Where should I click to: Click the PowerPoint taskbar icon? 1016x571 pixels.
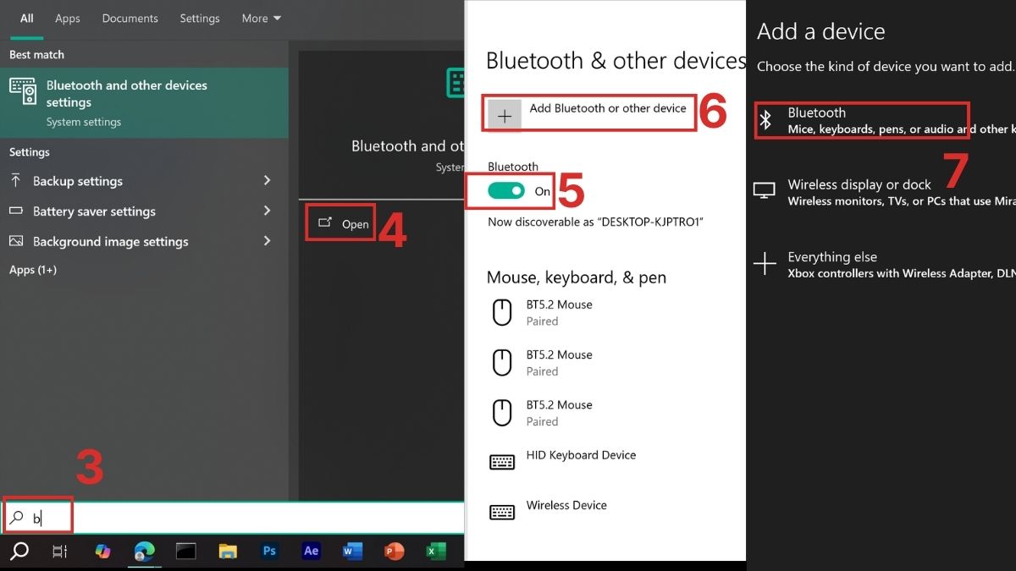coord(394,552)
